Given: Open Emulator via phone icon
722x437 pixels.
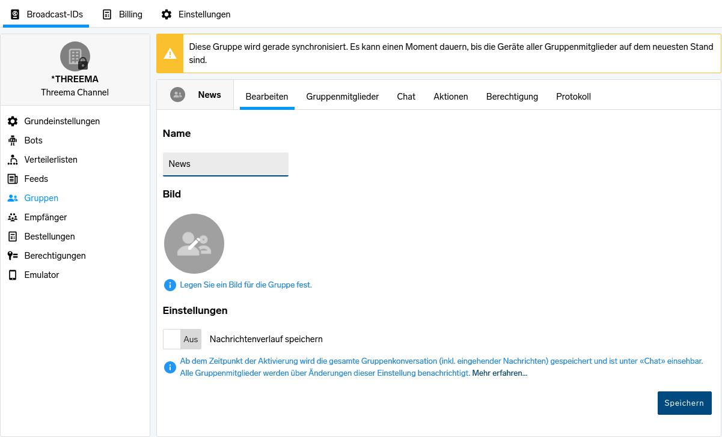Looking at the screenshot, I should click(x=13, y=275).
